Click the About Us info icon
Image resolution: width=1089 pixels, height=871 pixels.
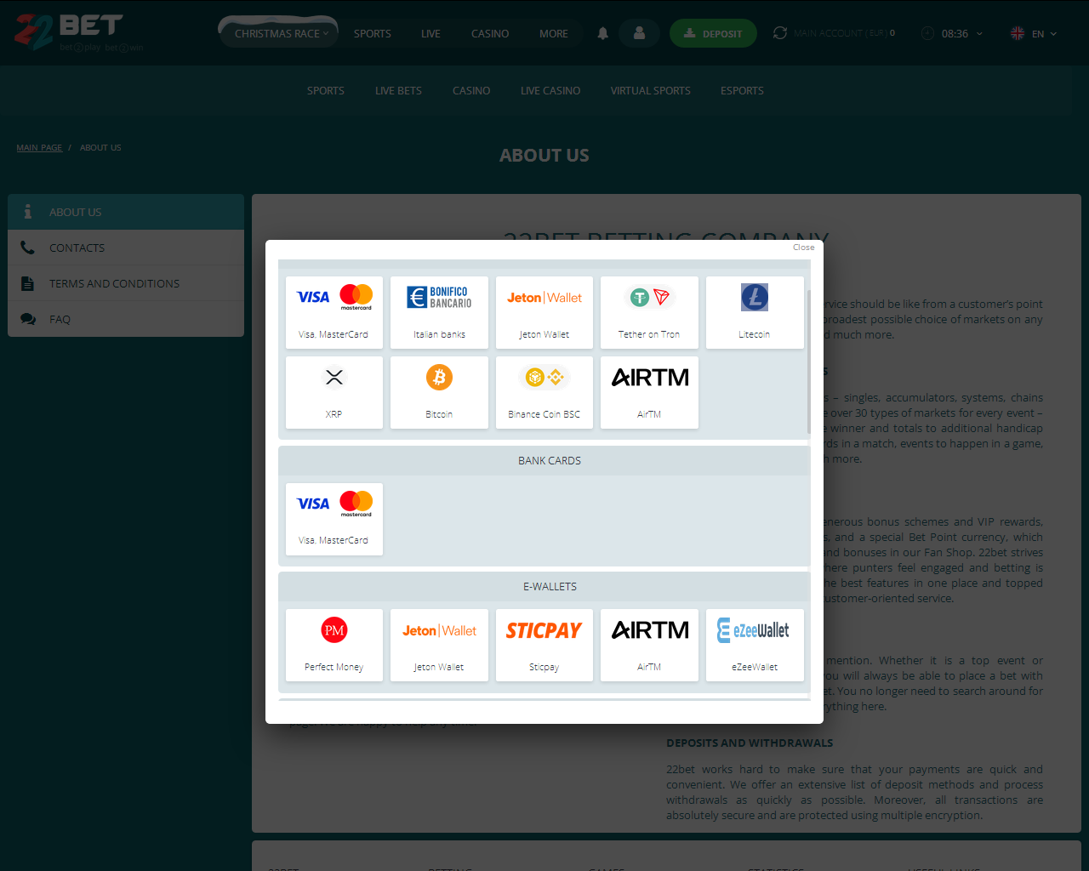pos(28,212)
